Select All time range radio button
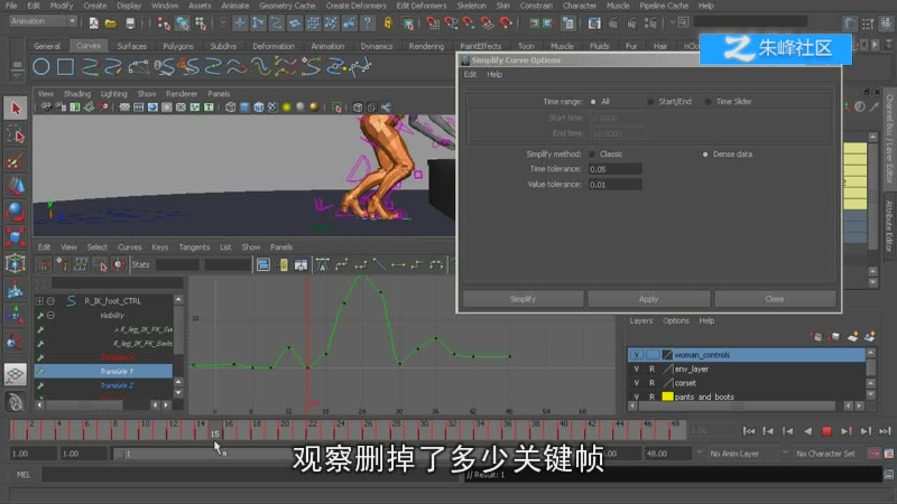Screen dimensions: 897x504 click(593, 101)
